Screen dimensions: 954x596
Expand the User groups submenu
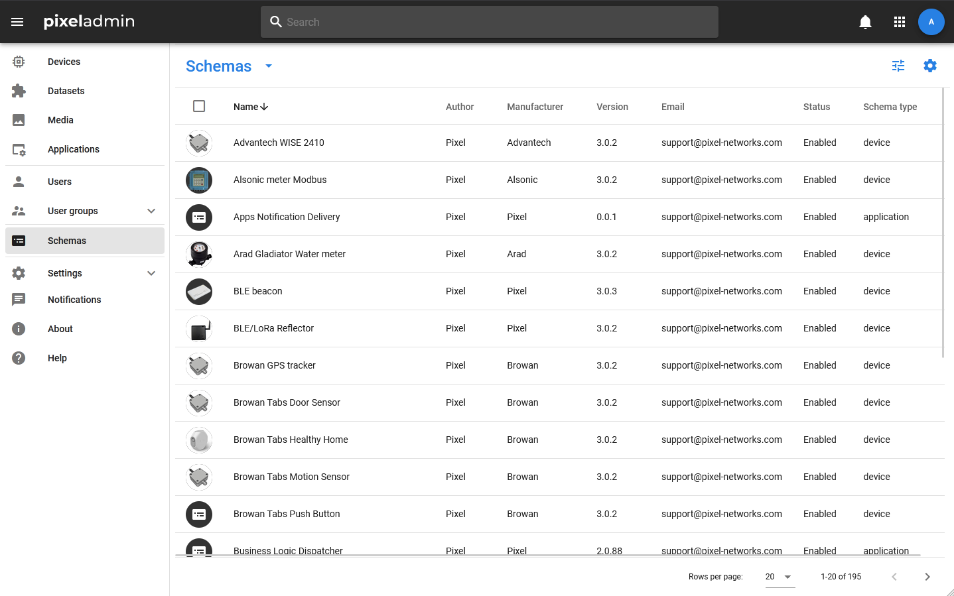tap(151, 211)
